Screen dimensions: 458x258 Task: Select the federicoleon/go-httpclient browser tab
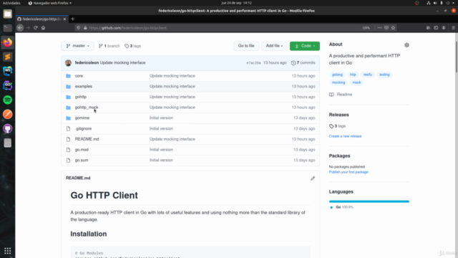coord(42,19)
